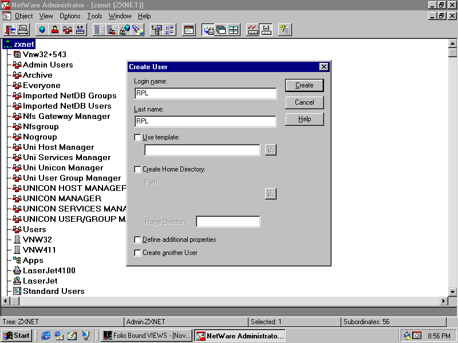The height and width of the screenshot is (343, 458).
Task: Click the Start button
Action: (x=17, y=336)
